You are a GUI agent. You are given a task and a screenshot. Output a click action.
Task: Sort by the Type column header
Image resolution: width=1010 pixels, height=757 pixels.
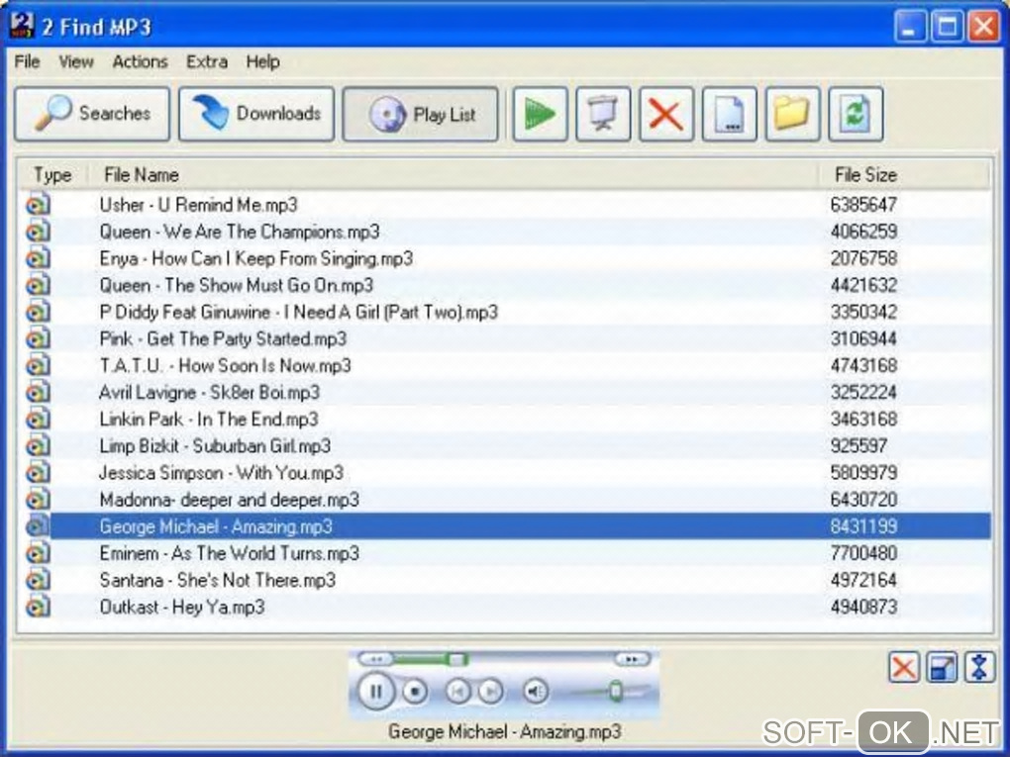[52, 174]
